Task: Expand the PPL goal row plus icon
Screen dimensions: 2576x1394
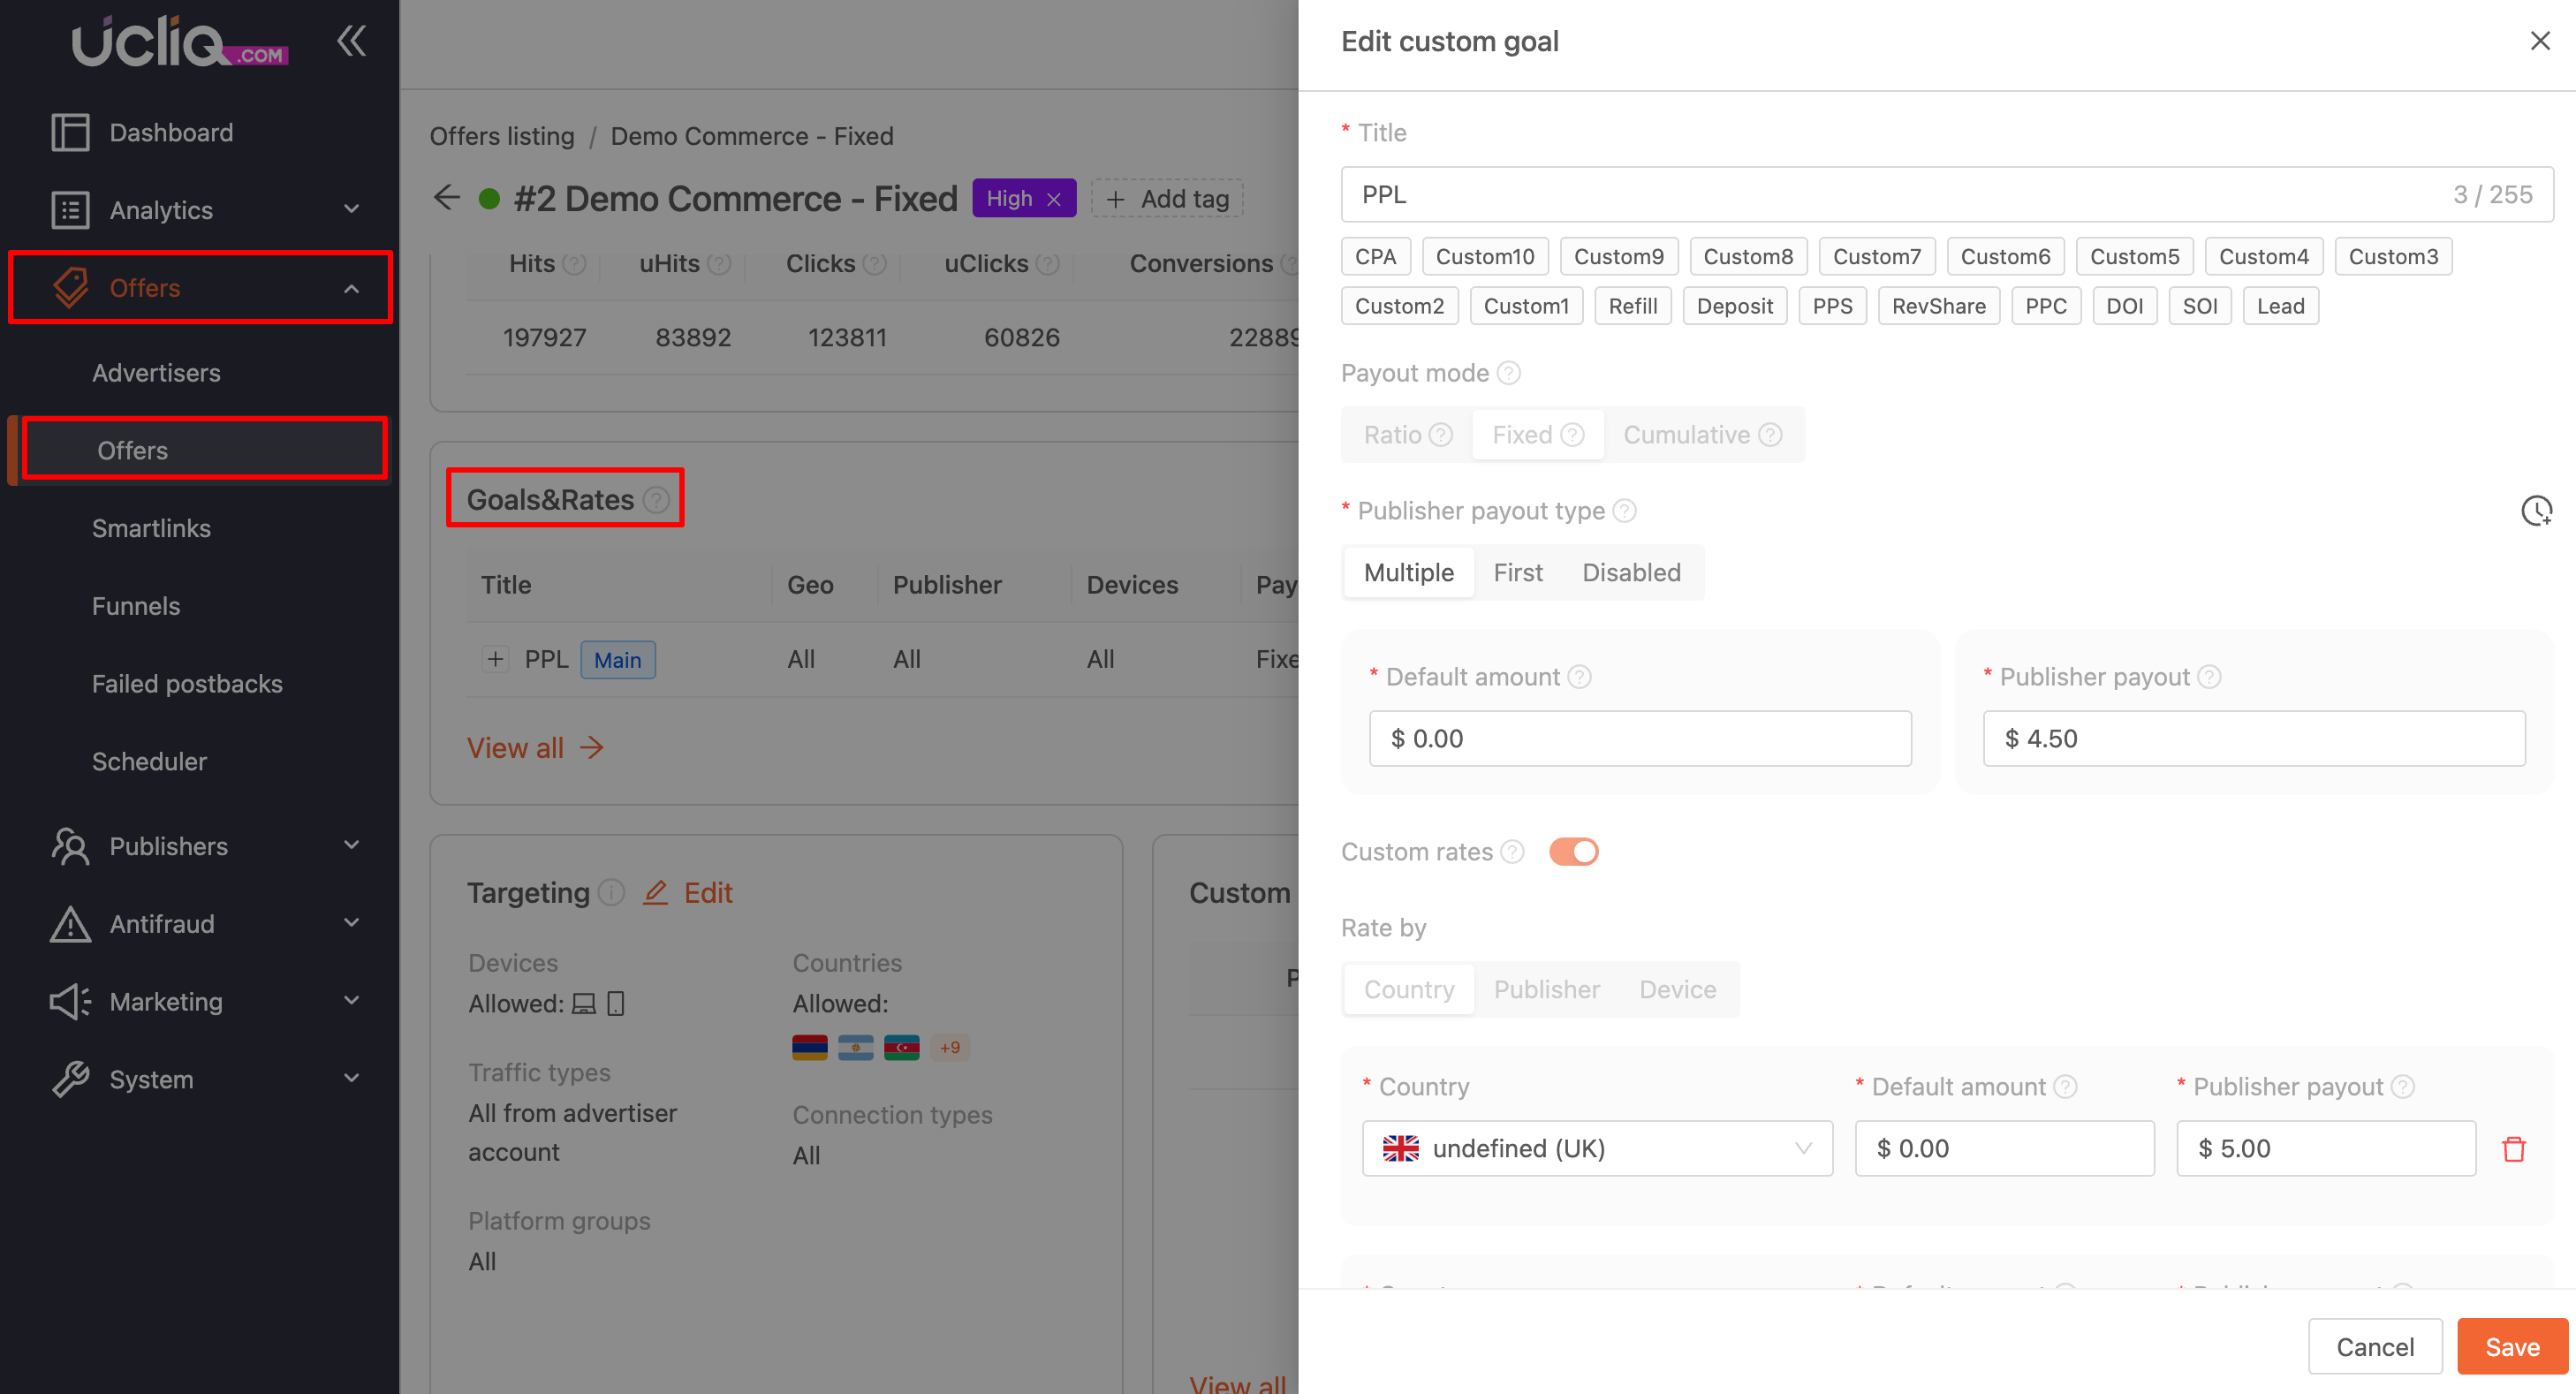Action: click(495, 659)
